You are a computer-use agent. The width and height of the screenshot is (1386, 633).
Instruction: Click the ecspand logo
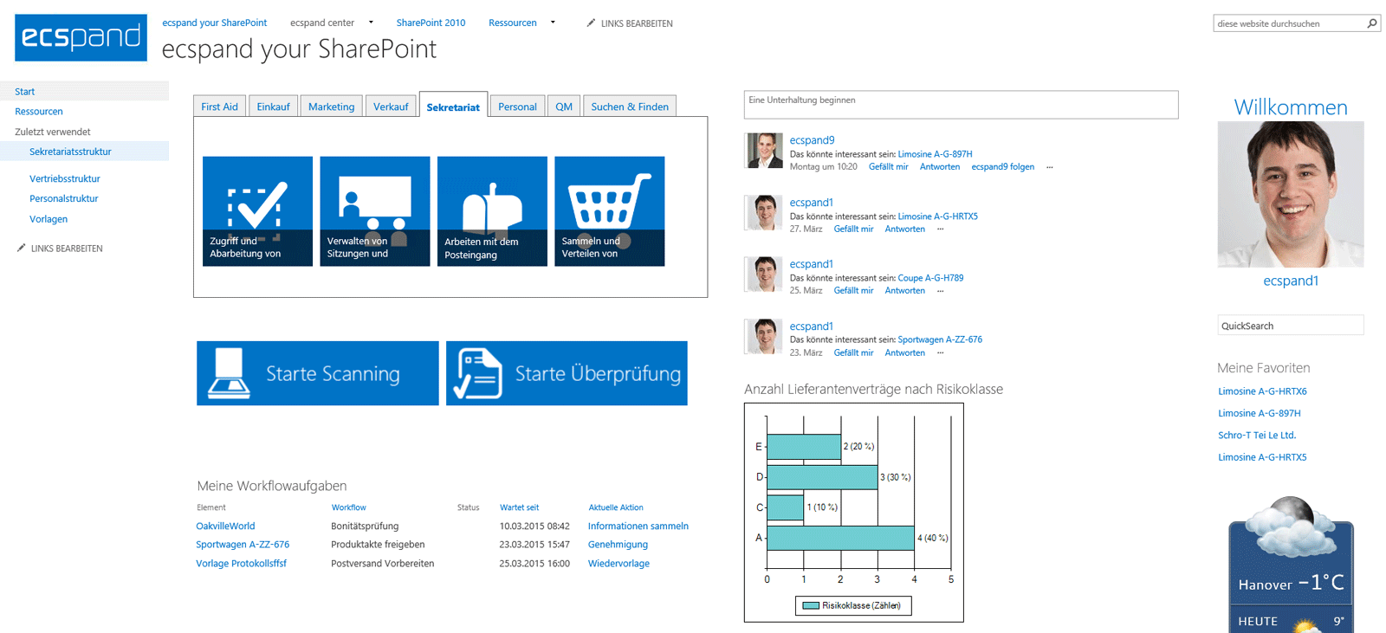(x=81, y=37)
